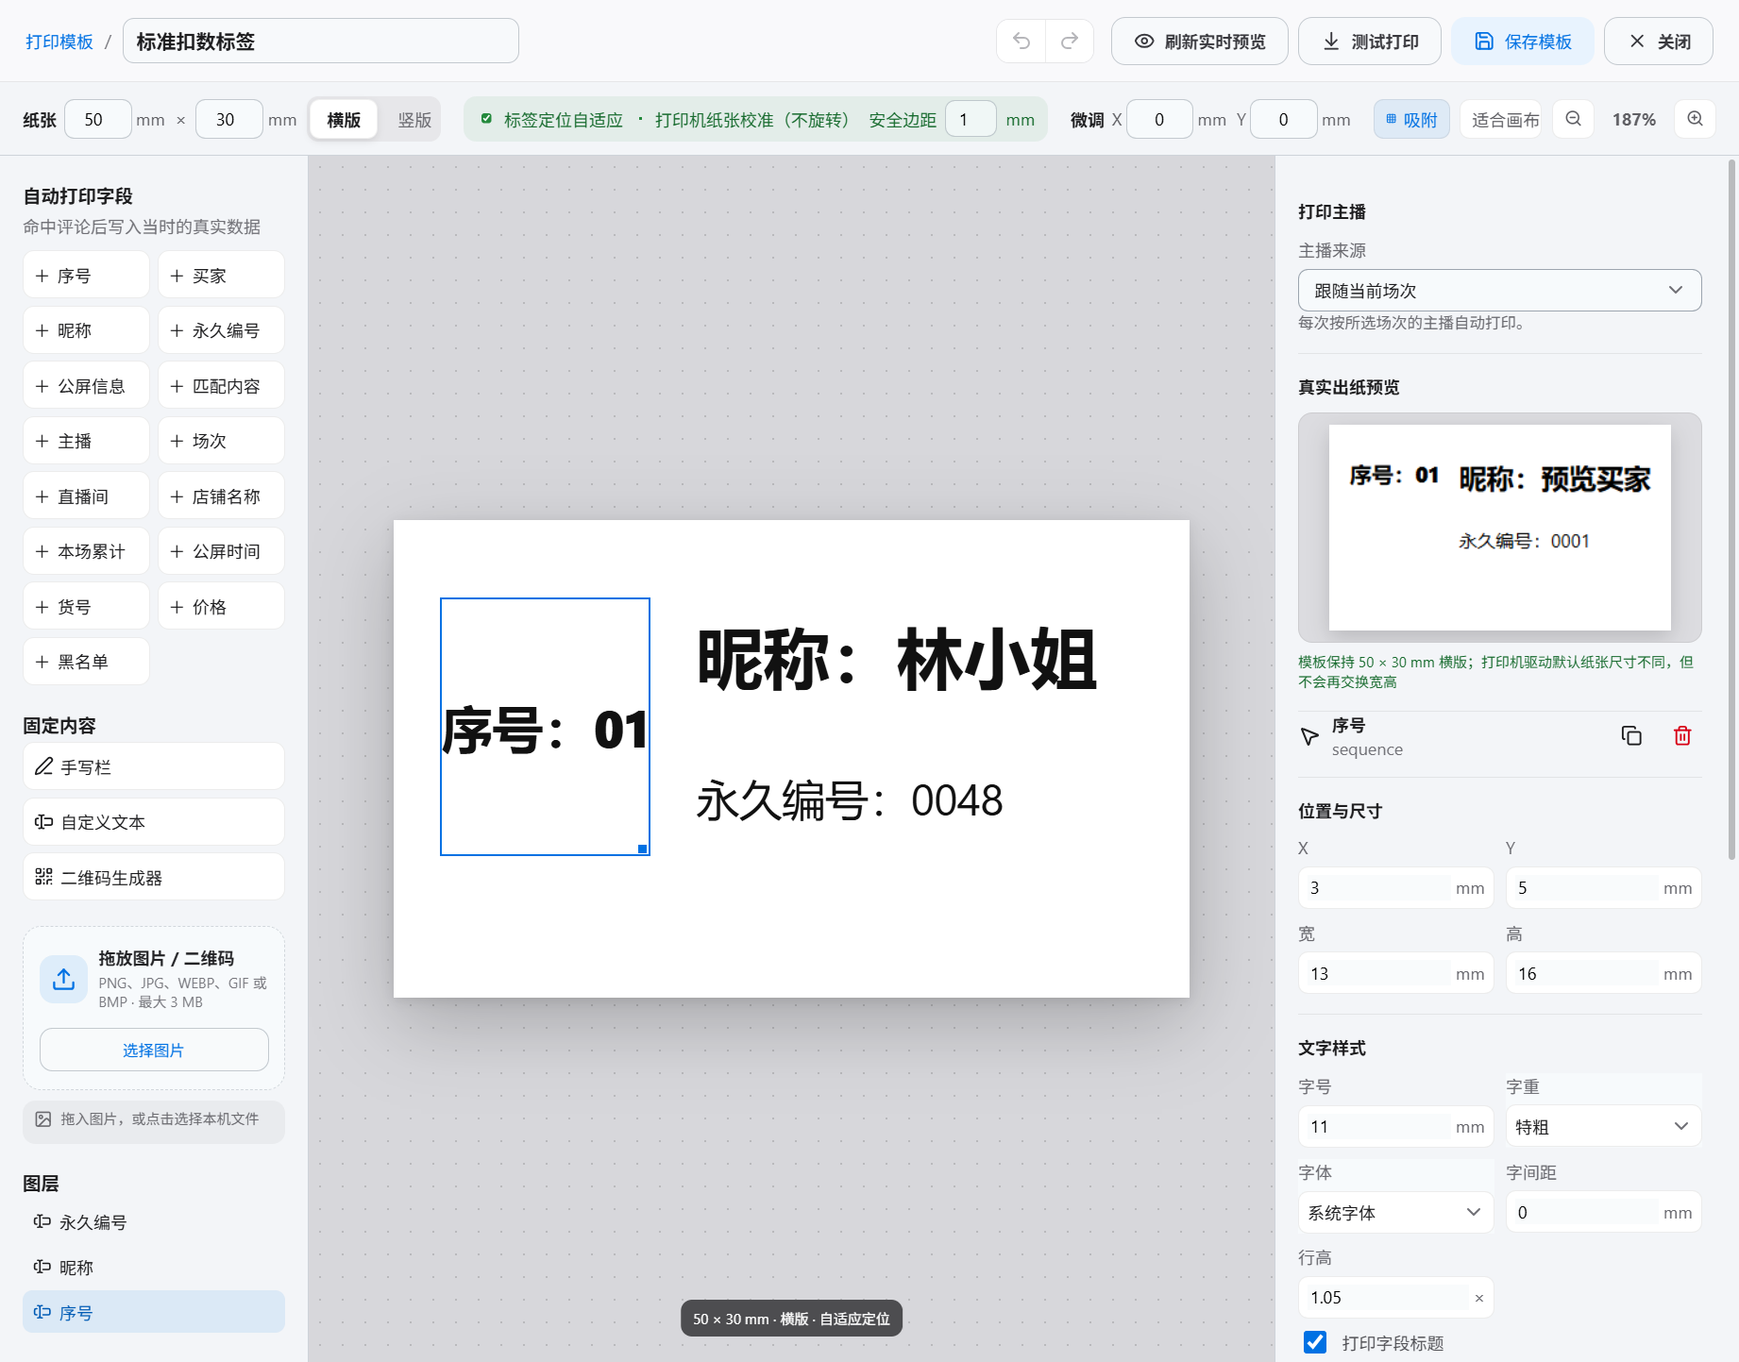Switch orientation to 竖版

(x=414, y=120)
